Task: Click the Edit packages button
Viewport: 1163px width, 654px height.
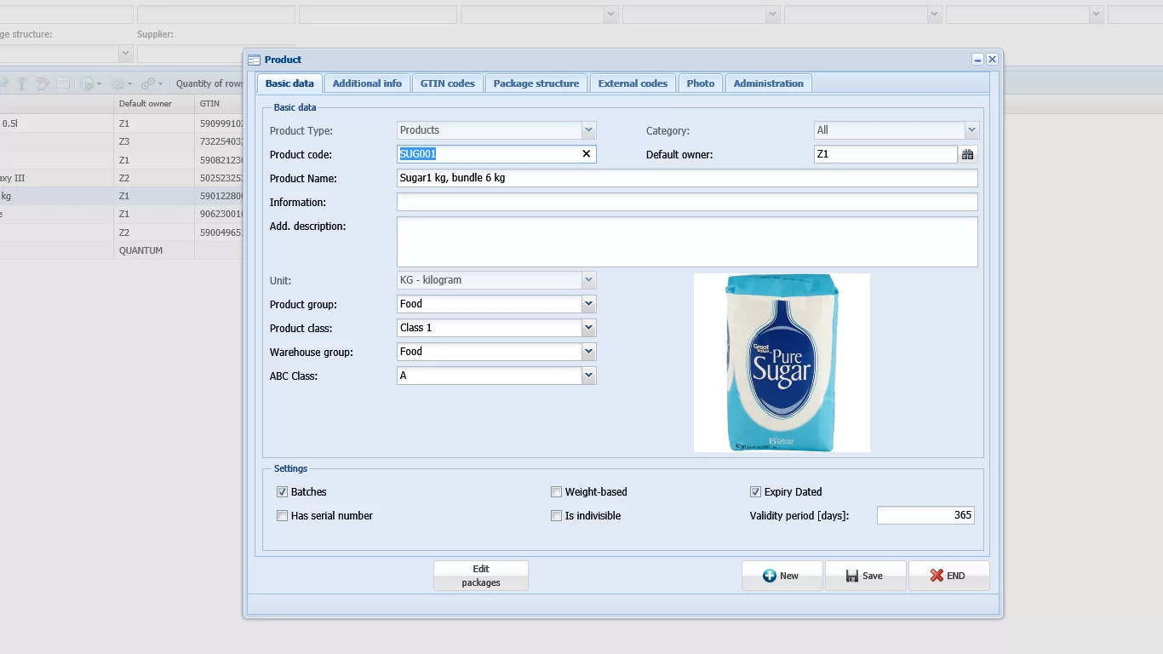Action: (481, 576)
